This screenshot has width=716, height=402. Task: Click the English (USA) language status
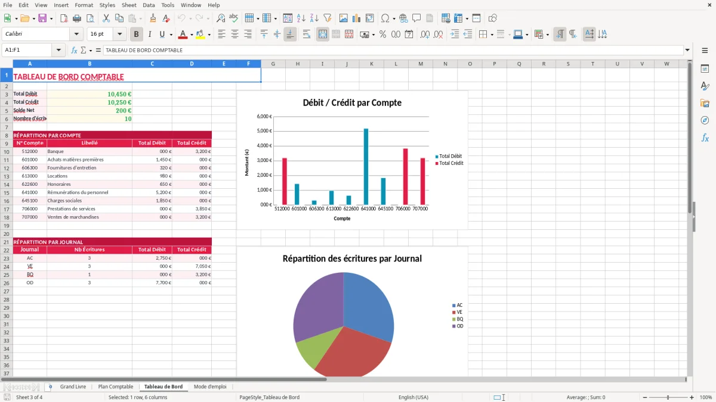tap(413, 397)
